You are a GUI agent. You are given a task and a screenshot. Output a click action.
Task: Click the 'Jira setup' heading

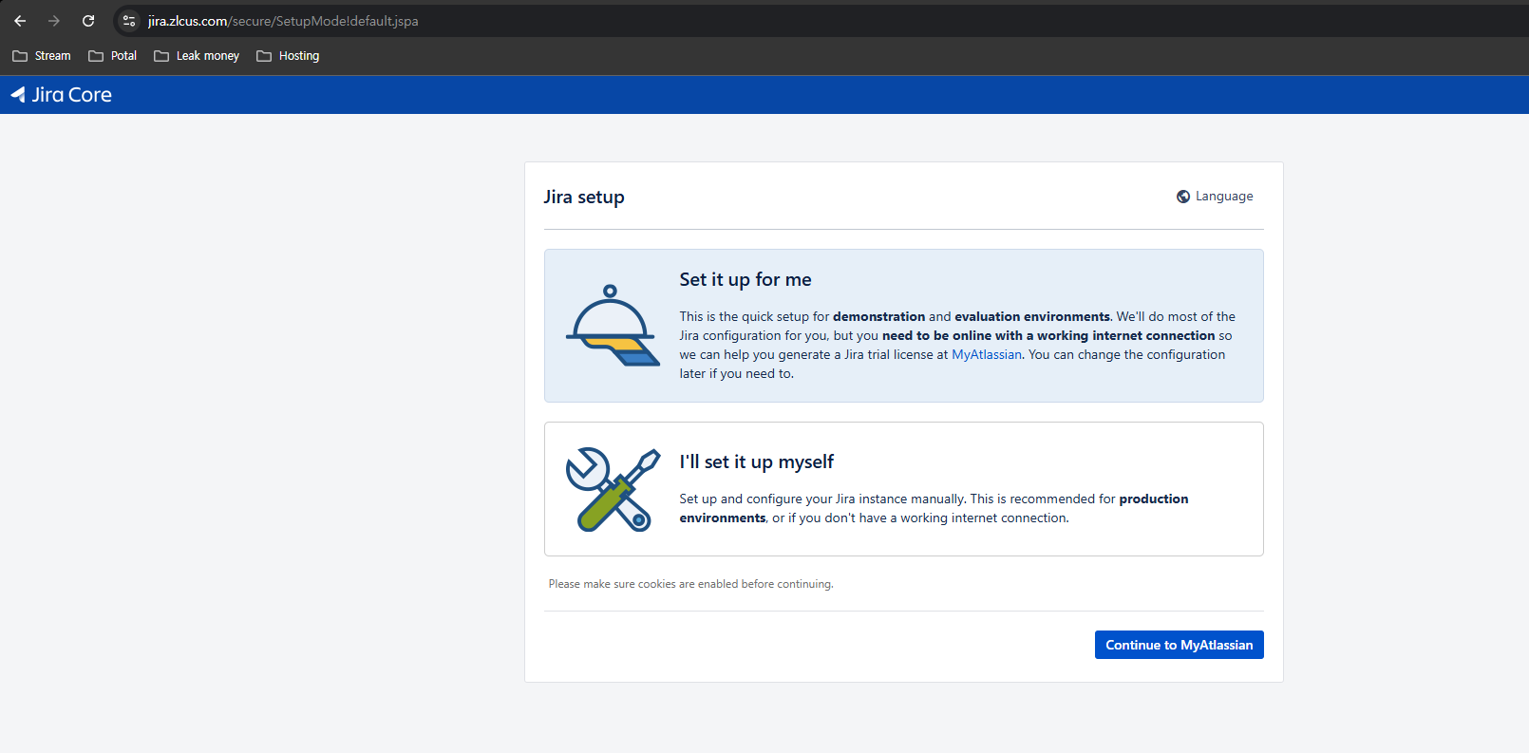click(x=584, y=197)
